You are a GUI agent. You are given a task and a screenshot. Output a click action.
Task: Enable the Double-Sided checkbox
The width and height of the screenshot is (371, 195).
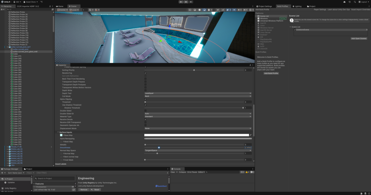pyautogui.click(x=145, y=111)
